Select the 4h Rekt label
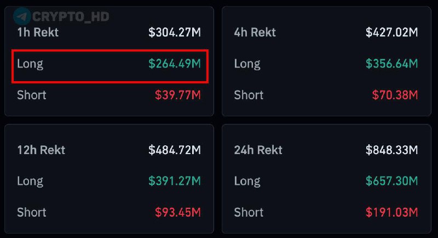 coord(255,32)
